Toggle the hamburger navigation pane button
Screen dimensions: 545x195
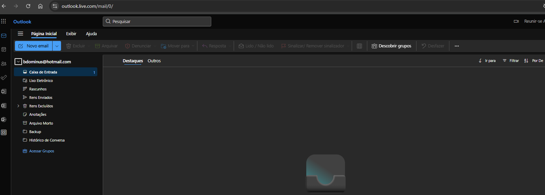click(x=20, y=34)
